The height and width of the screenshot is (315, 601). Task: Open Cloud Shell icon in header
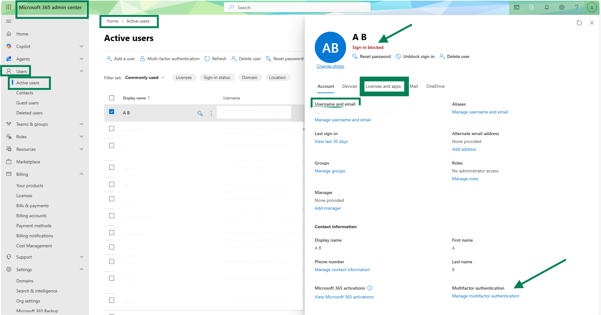[517, 8]
